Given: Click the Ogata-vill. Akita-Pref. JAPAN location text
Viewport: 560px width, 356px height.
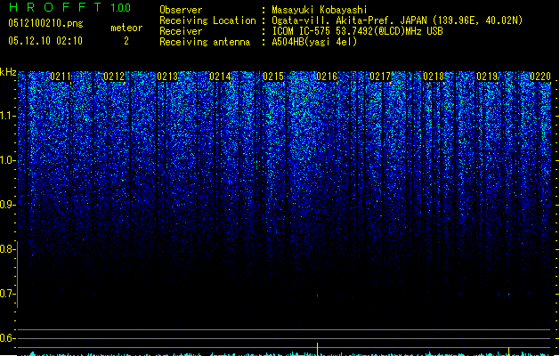Looking at the screenshot, I should [397, 20].
